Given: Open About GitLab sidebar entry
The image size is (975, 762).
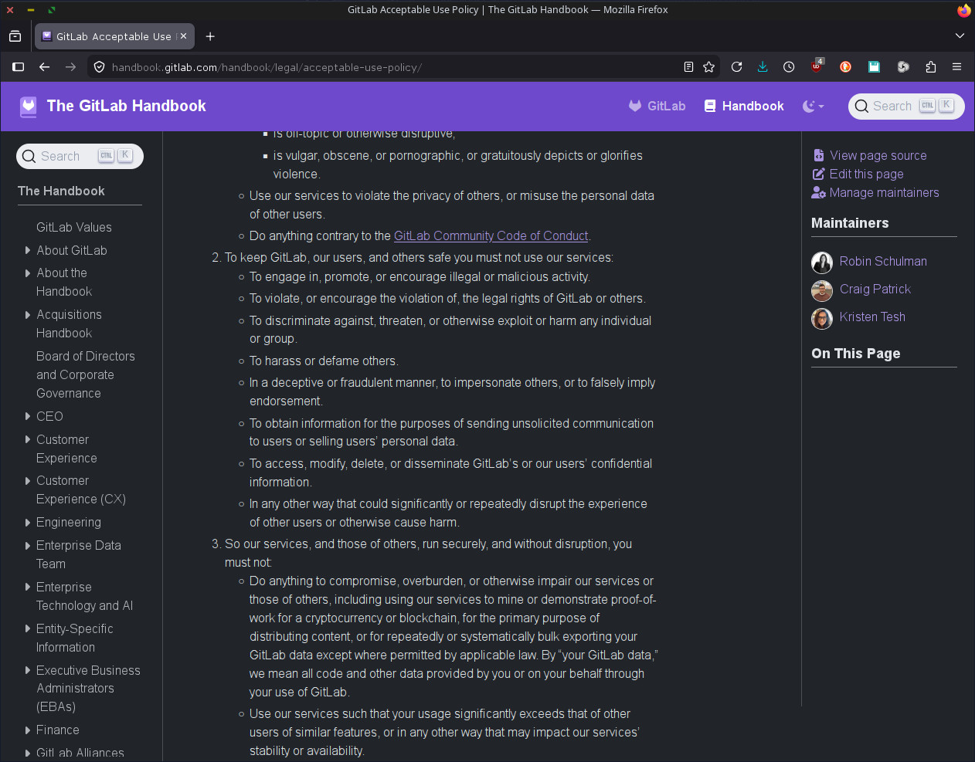Looking at the screenshot, I should pos(72,250).
